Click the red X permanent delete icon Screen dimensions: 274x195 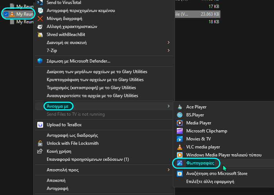[40, 19]
